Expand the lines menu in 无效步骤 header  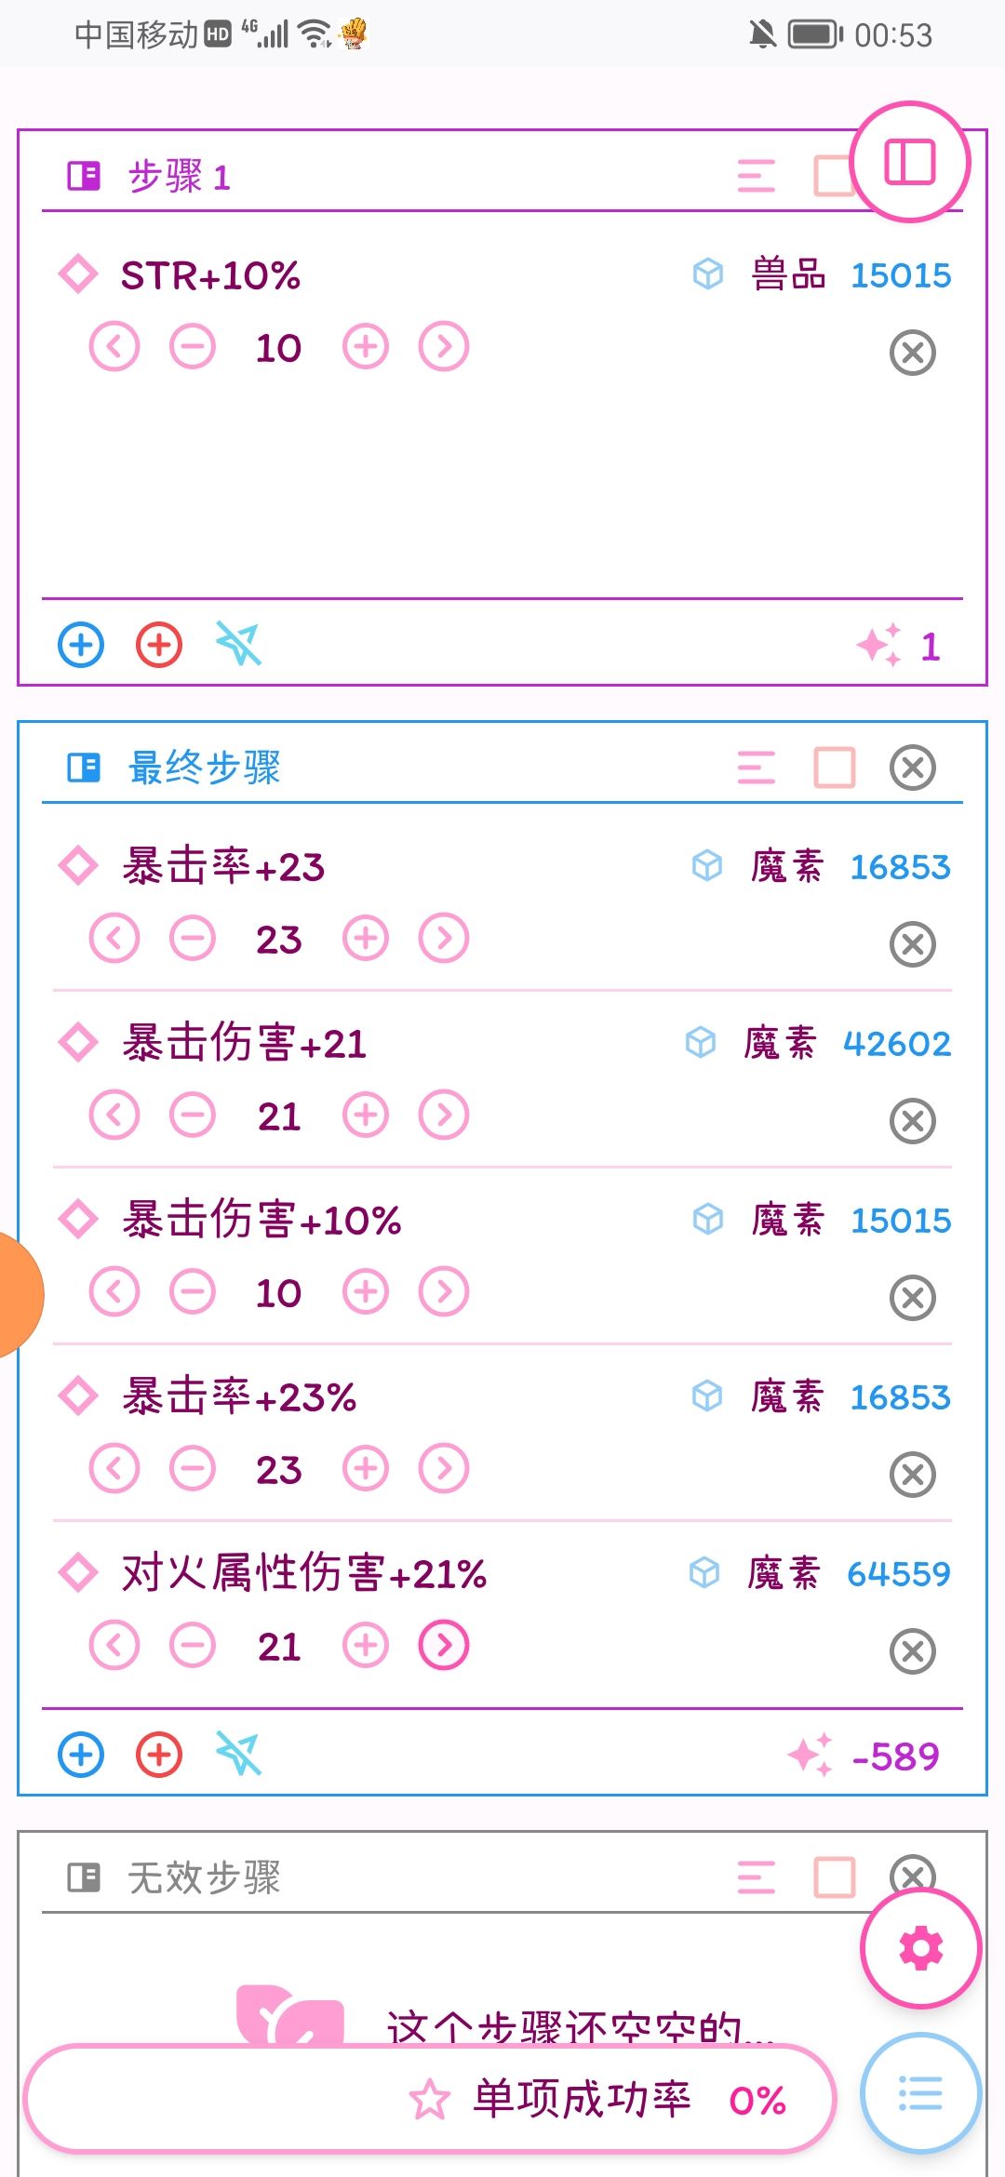(x=756, y=1877)
